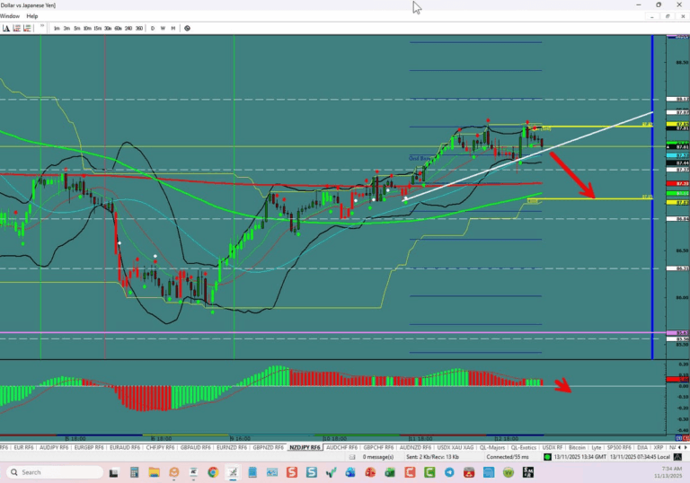Viewport: 690px width, 483px height.
Task: Switch chart to 15m timeframe
Action: (x=97, y=28)
